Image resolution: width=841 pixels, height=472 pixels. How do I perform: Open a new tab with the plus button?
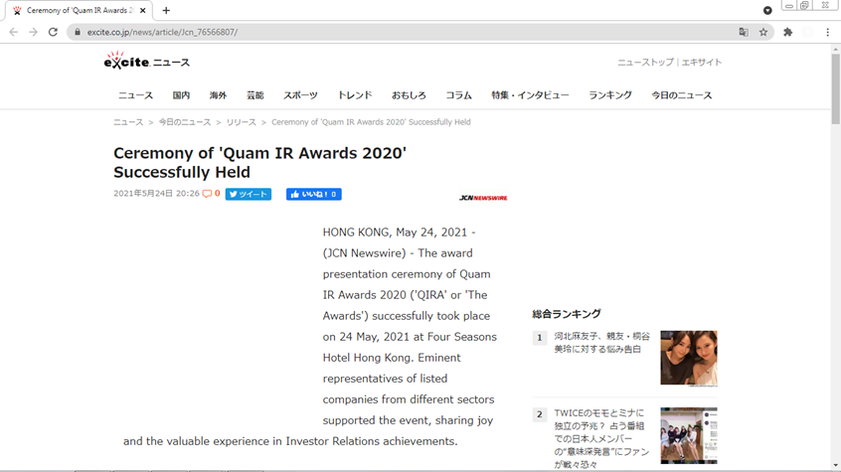pos(166,10)
